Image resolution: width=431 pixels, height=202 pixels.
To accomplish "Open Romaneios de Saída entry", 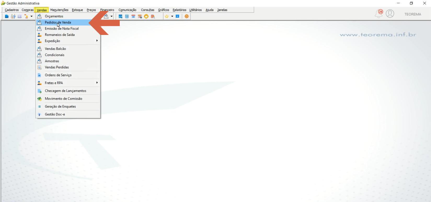I will pyautogui.click(x=68, y=35).
